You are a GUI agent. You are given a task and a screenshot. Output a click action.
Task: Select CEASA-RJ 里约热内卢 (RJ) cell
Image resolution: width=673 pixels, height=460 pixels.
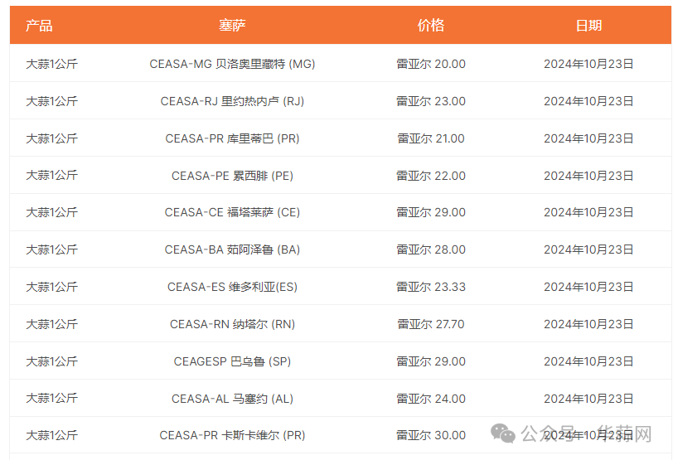pyautogui.click(x=232, y=101)
